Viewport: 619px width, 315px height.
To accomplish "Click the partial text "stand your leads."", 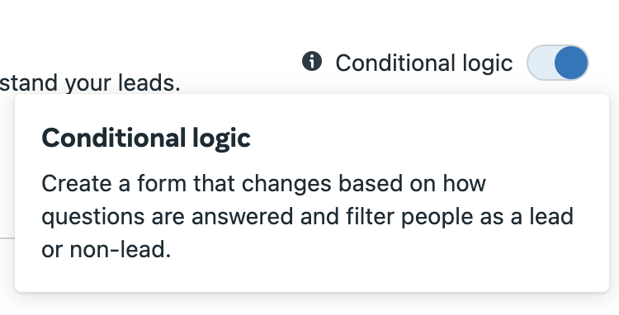I will pyautogui.click(x=90, y=83).
